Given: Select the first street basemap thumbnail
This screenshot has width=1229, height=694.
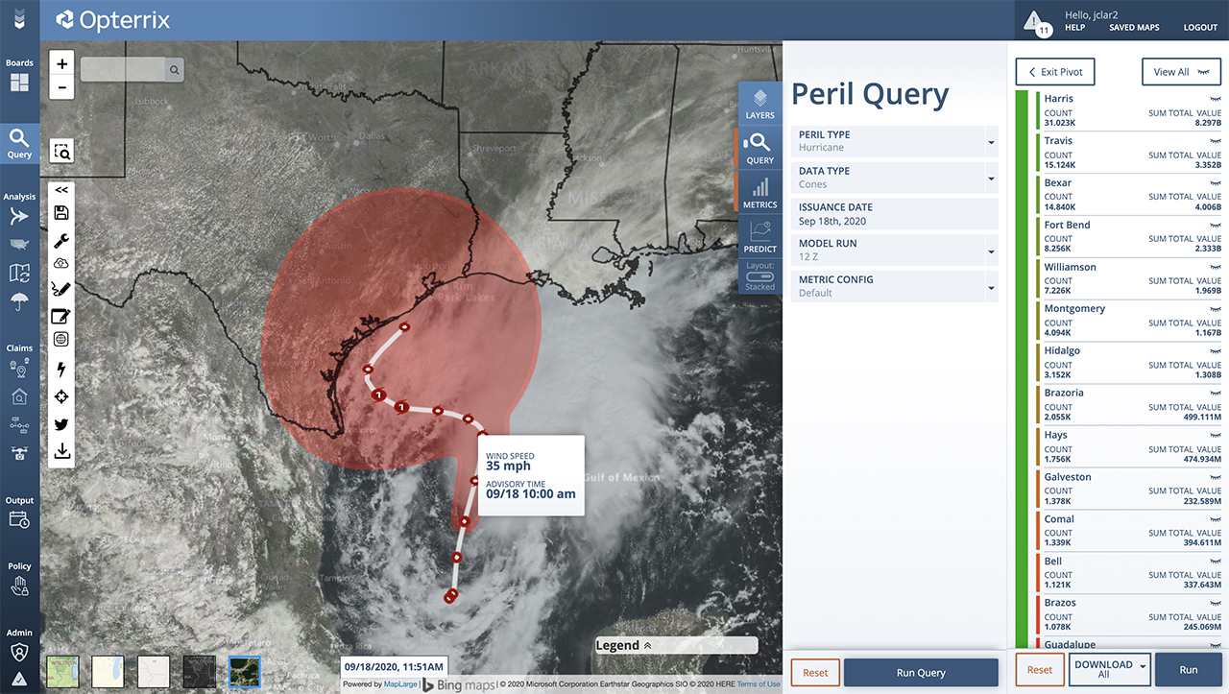Looking at the screenshot, I should (x=62, y=671).
